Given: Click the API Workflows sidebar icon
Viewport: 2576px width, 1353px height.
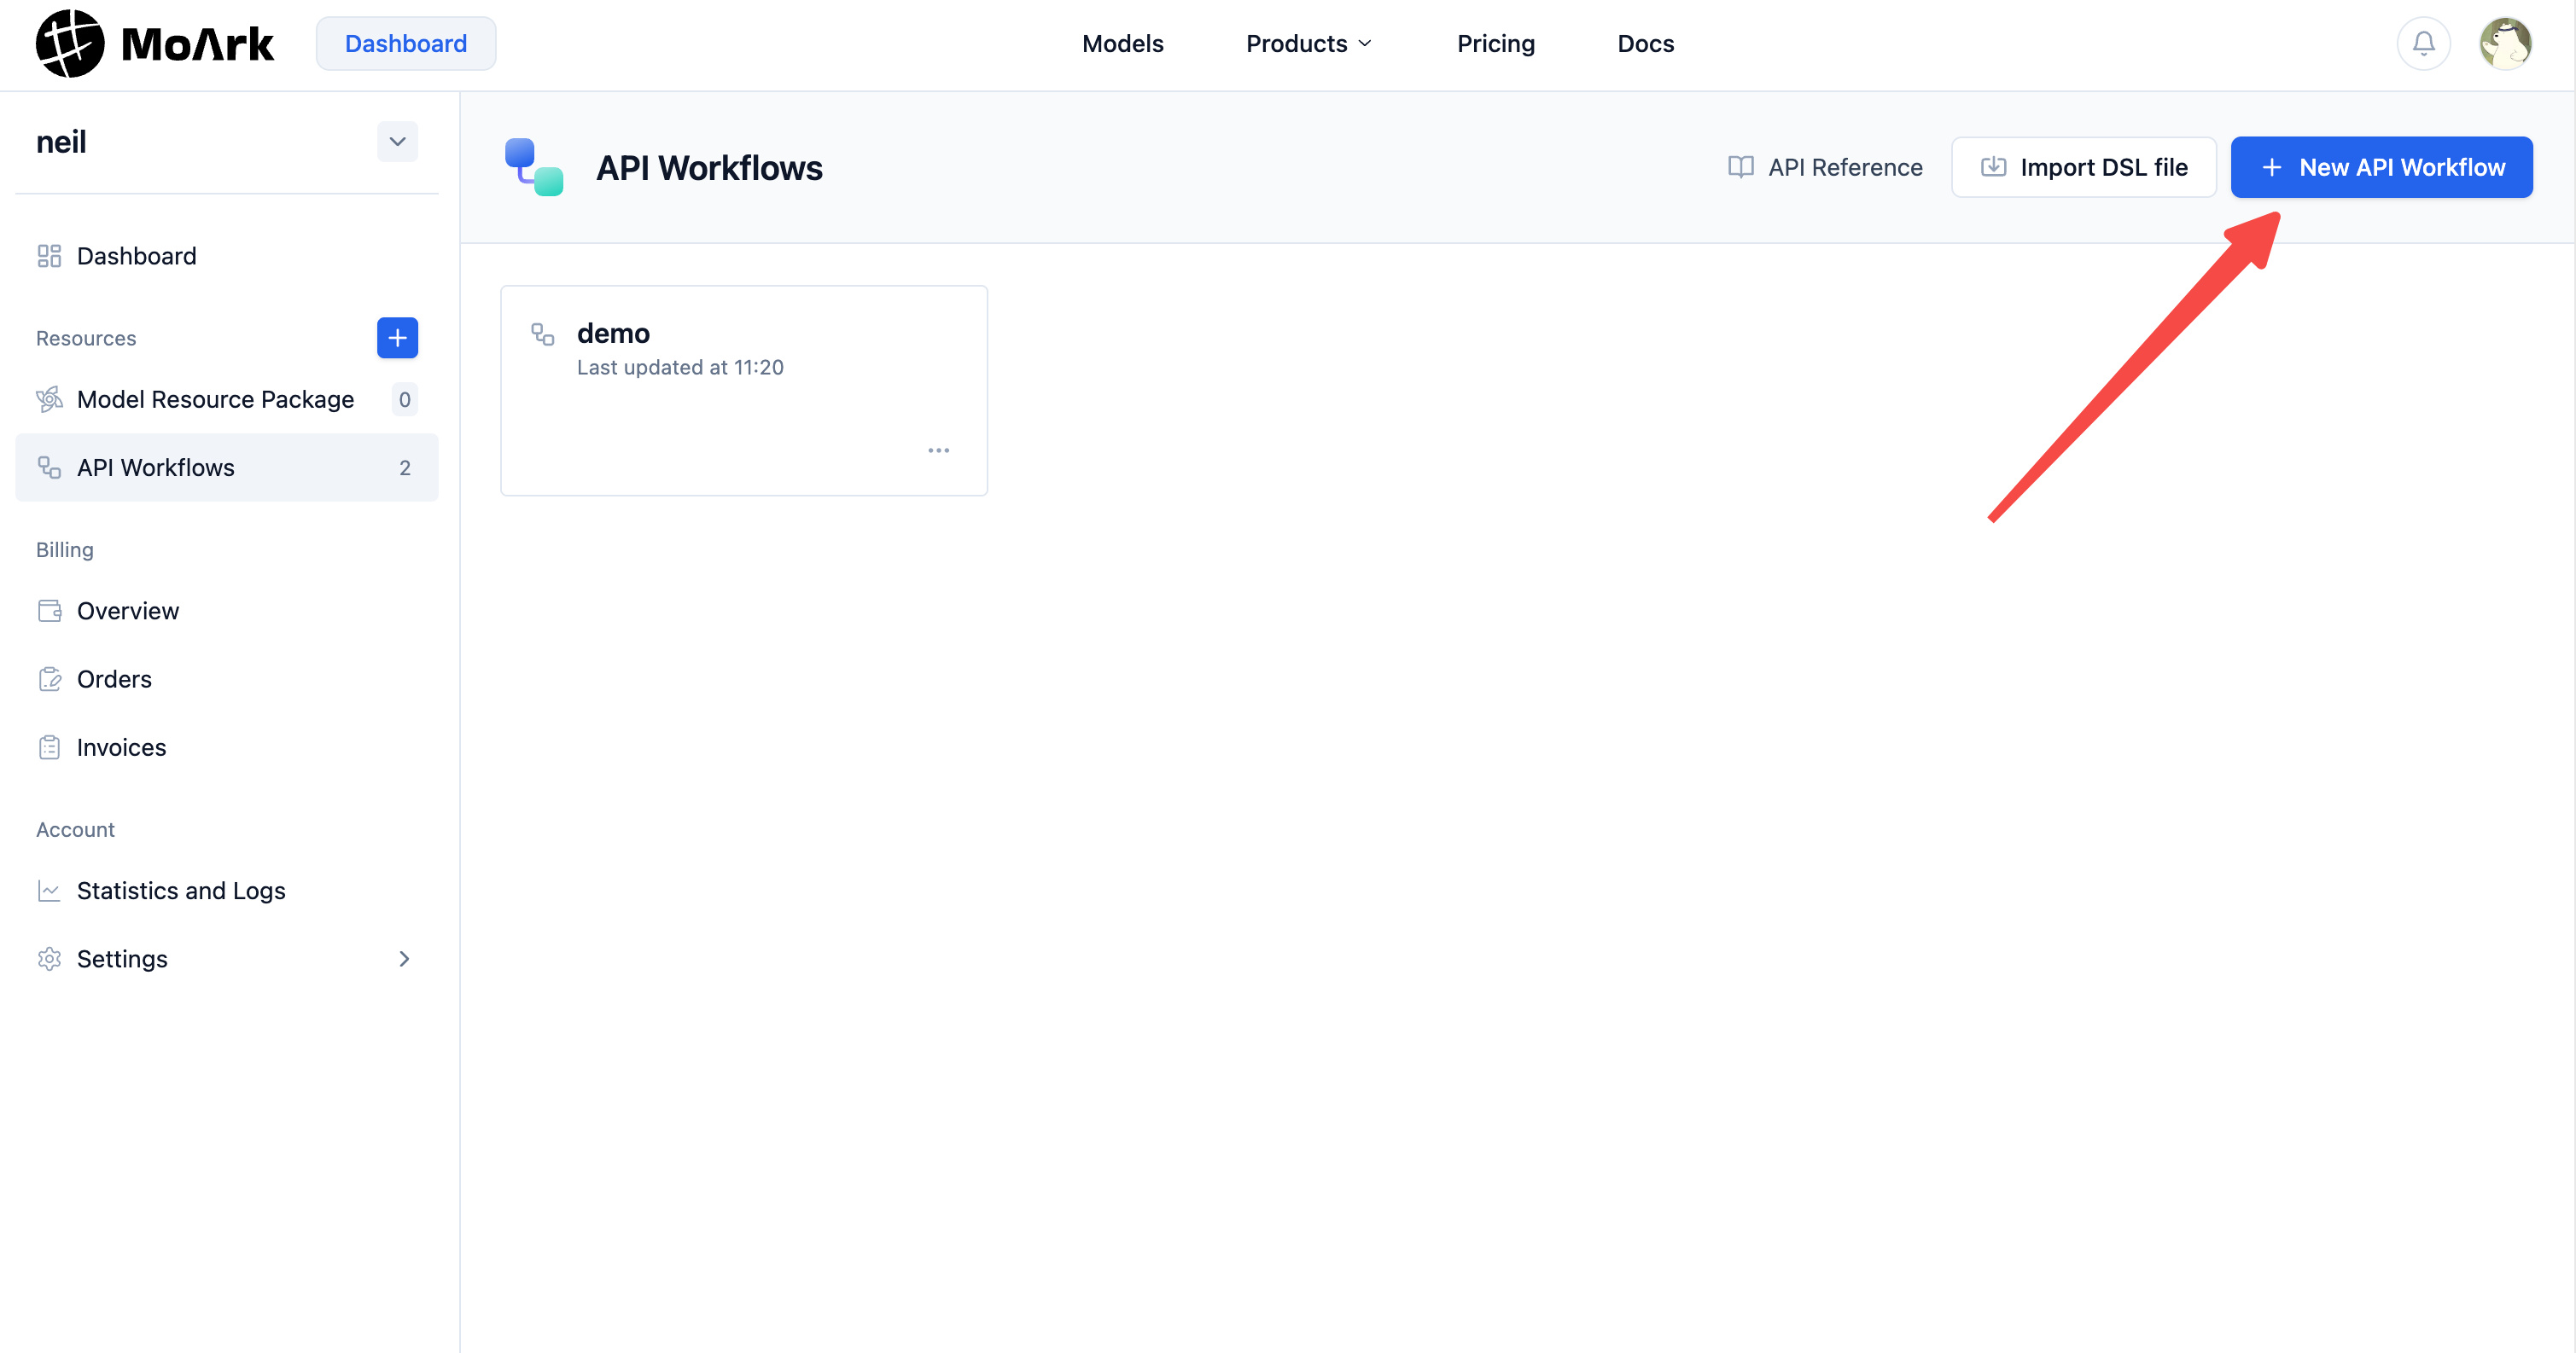Looking at the screenshot, I should (x=49, y=467).
